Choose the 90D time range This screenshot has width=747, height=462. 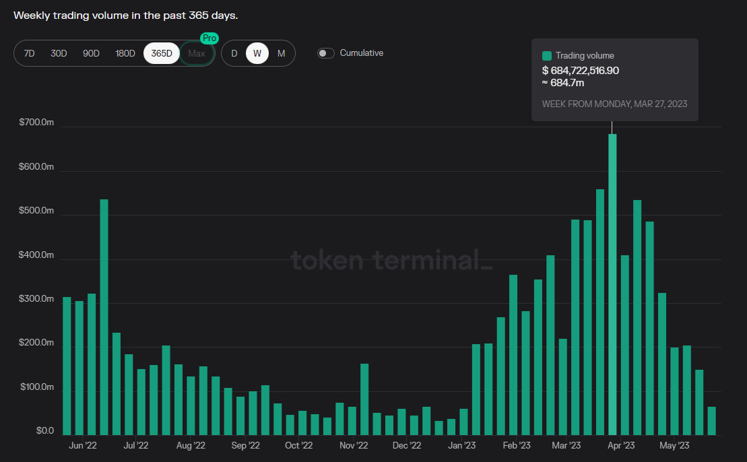coord(91,53)
